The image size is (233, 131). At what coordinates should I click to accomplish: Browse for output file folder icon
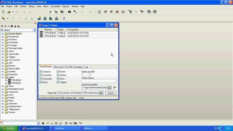coord(101,93)
